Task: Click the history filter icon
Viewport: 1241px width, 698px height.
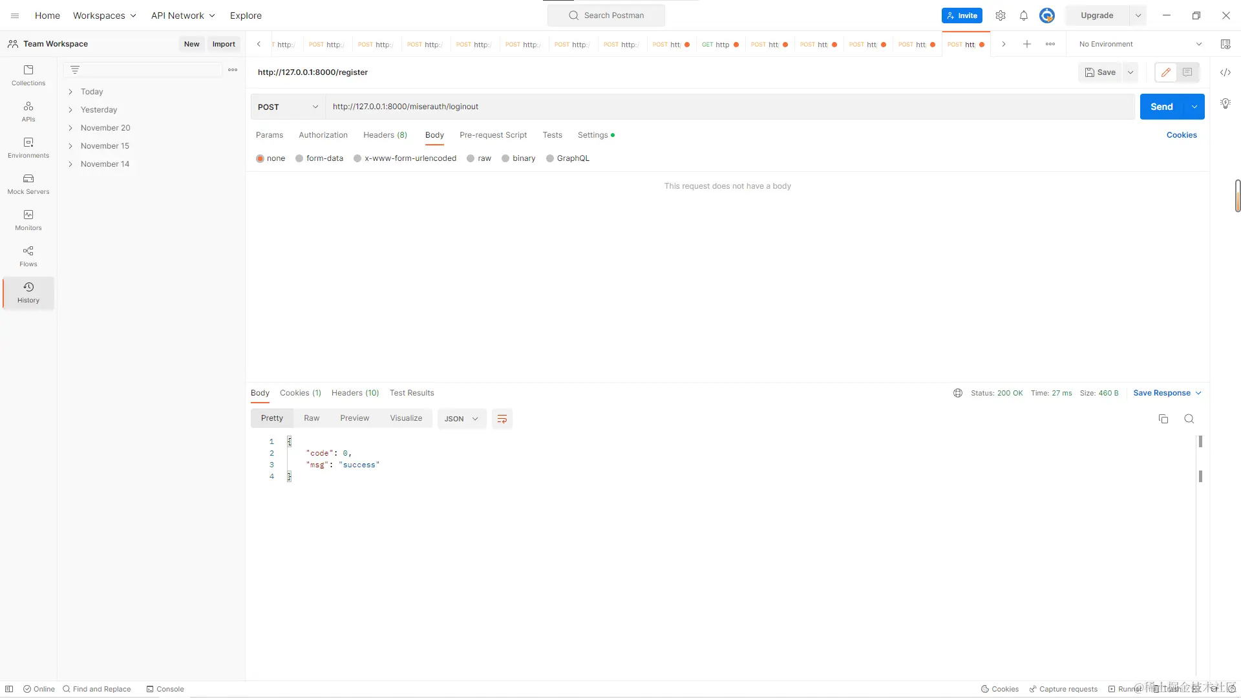Action: (75, 70)
